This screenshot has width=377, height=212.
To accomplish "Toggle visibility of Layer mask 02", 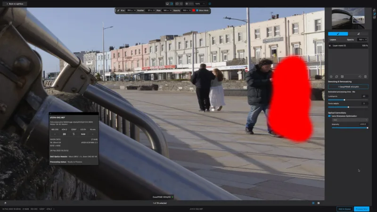I will (330, 46).
